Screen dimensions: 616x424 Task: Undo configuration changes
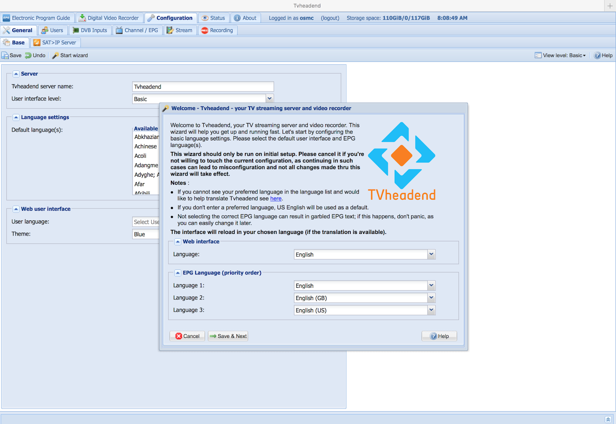pyautogui.click(x=35, y=55)
